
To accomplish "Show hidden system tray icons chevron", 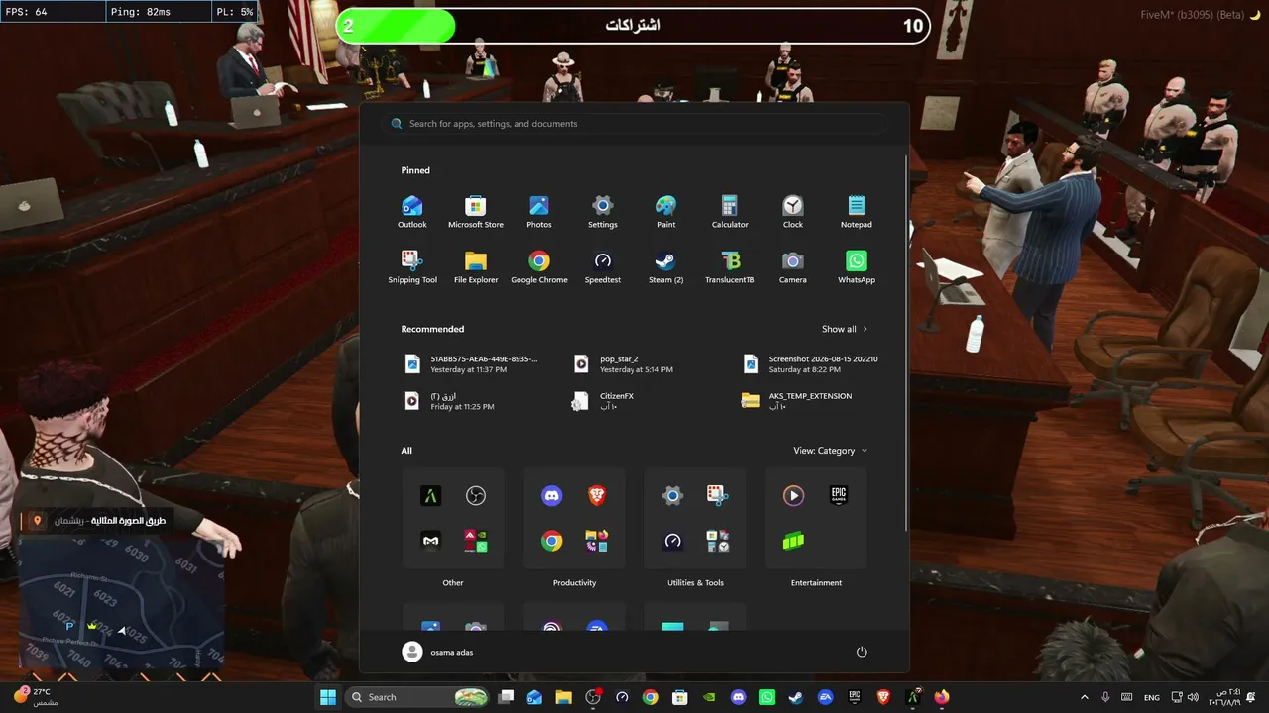I will (x=1084, y=697).
